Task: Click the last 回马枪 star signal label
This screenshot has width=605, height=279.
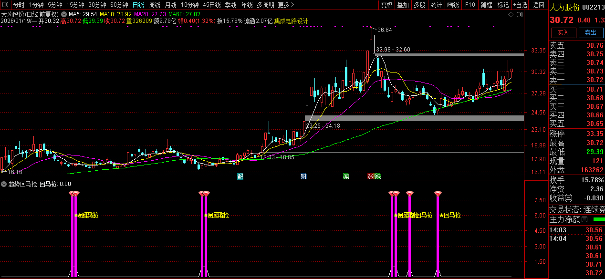Action: click(450, 216)
